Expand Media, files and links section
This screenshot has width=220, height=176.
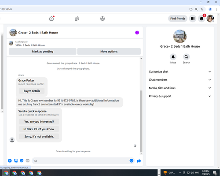pyautogui.click(x=180, y=88)
